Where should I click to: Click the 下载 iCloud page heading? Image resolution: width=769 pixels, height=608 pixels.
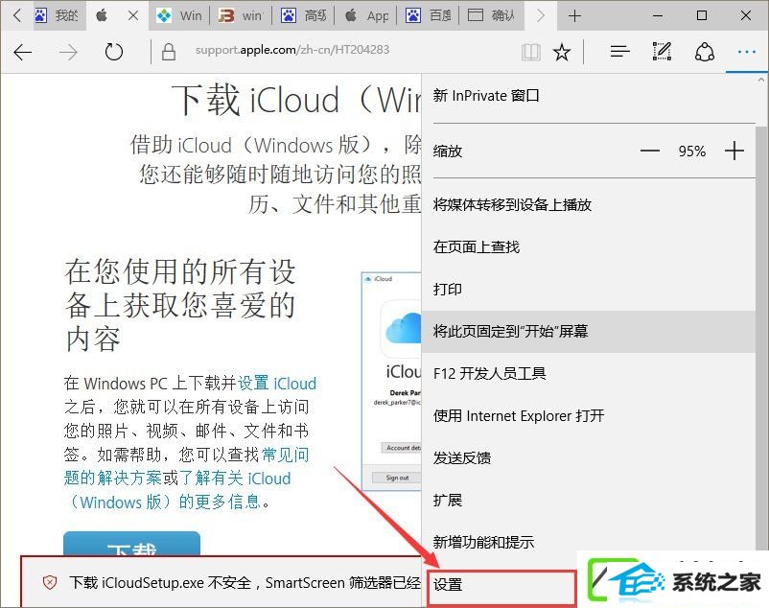click(x=296, y=100)
